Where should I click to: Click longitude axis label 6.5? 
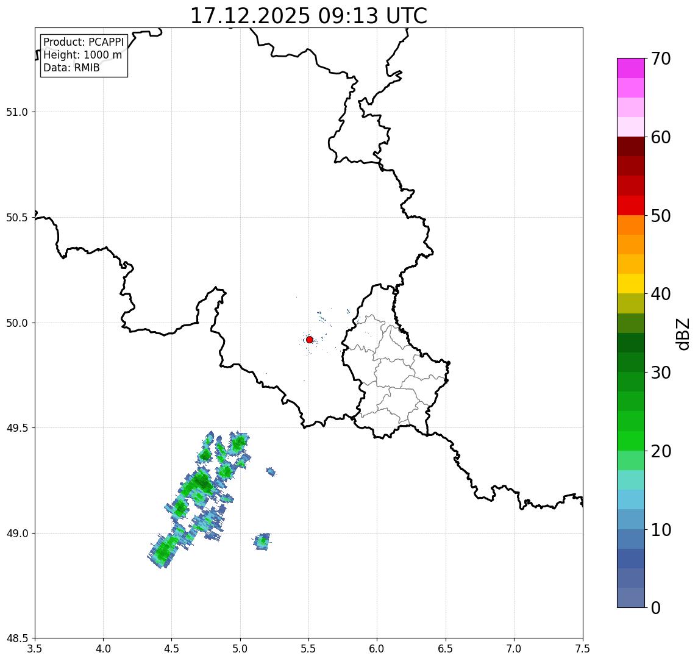click(446, 649)
